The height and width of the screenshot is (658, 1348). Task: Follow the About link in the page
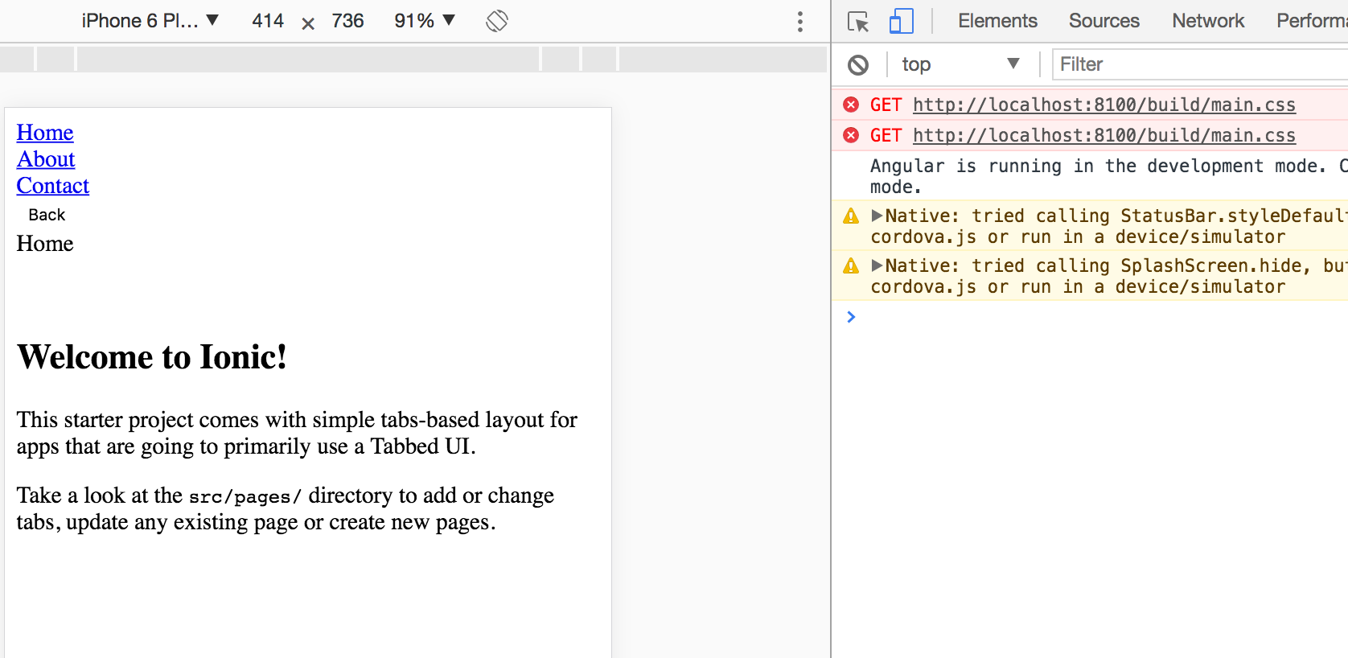[46, 159]
